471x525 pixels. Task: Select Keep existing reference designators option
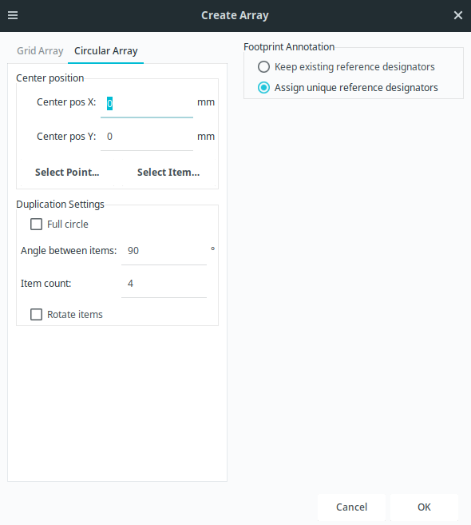click(x=263, y=66)
